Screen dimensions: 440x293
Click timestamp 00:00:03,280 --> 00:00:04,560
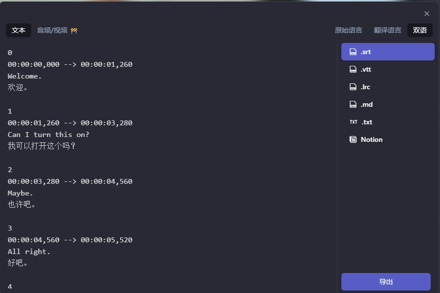pyautogui.click(x=70, y=181)
